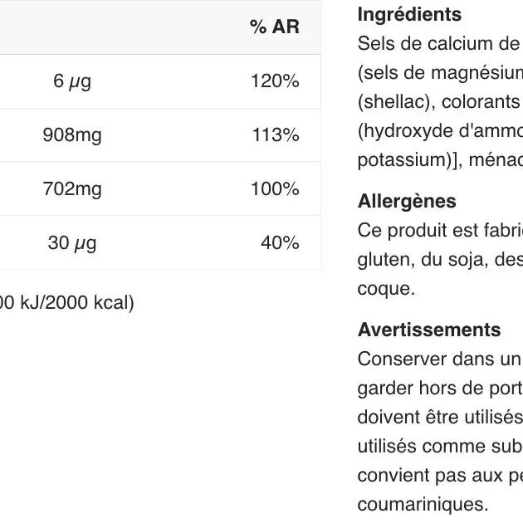Click the line starting 'Sels de calcium'
This screenshot has width=523, height=523.
point(438,43)
